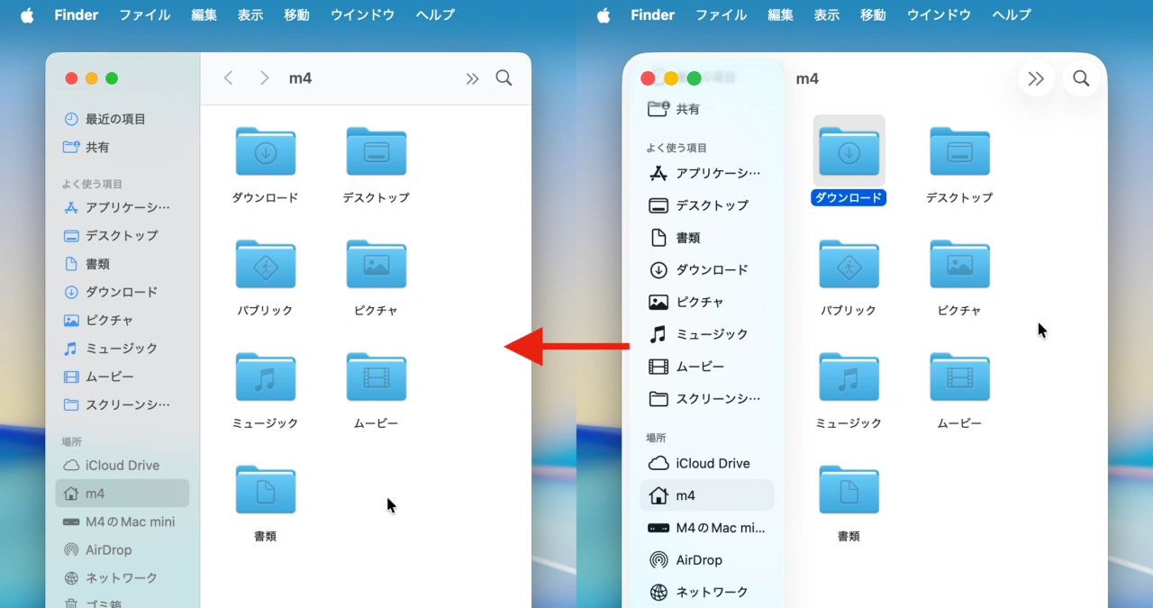1153x608 pixels.
Task: Open the 表示 menu in the menu bar
Action: [x=250, y=14]
